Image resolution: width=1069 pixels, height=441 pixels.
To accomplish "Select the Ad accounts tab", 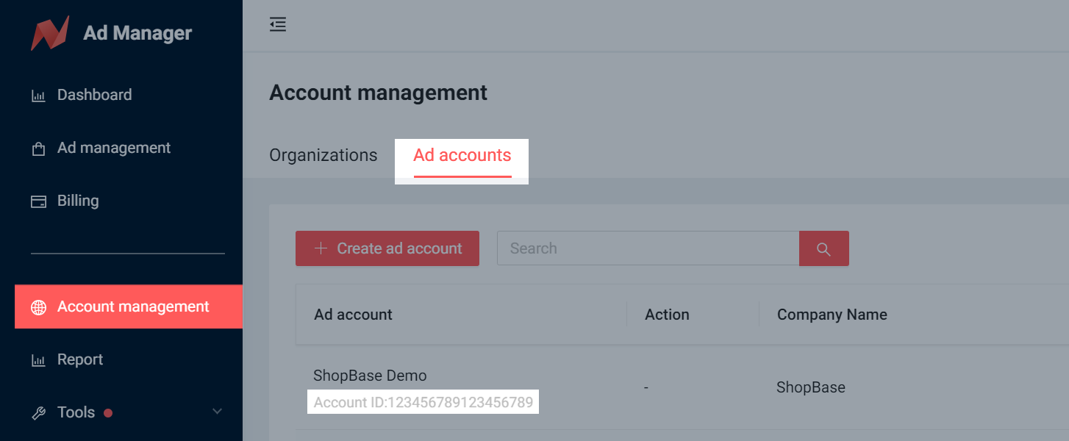I will coord(462,156).
